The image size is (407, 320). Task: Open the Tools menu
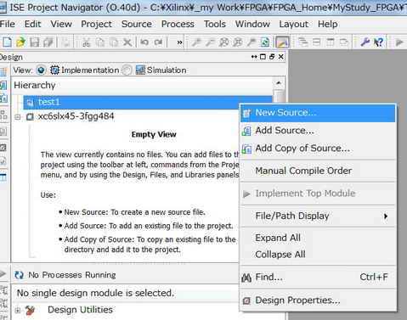click(215, 24)
